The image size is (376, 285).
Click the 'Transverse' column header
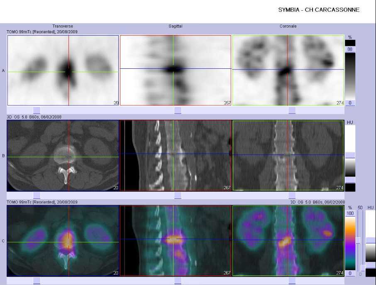(63, 26)
